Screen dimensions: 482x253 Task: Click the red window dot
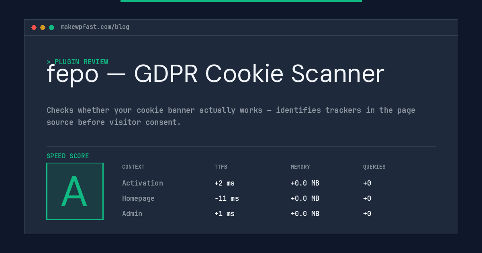(x=34, y=27)
